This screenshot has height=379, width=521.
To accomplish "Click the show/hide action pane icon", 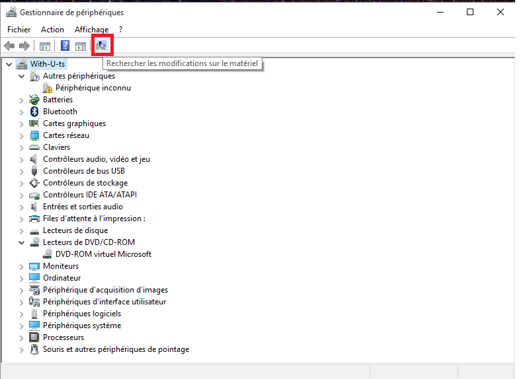I will pyautogui.click(x=80, y=46).
